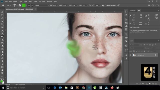Select the Clone Stamp tool
The height and width of the screenshot is (90, 160).
(x=2, y=40)
